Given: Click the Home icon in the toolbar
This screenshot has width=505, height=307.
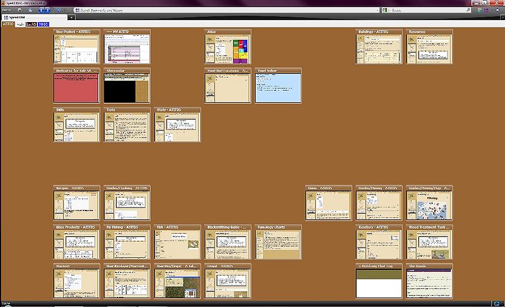Looking at the screenshot, I should click(30, 10).
